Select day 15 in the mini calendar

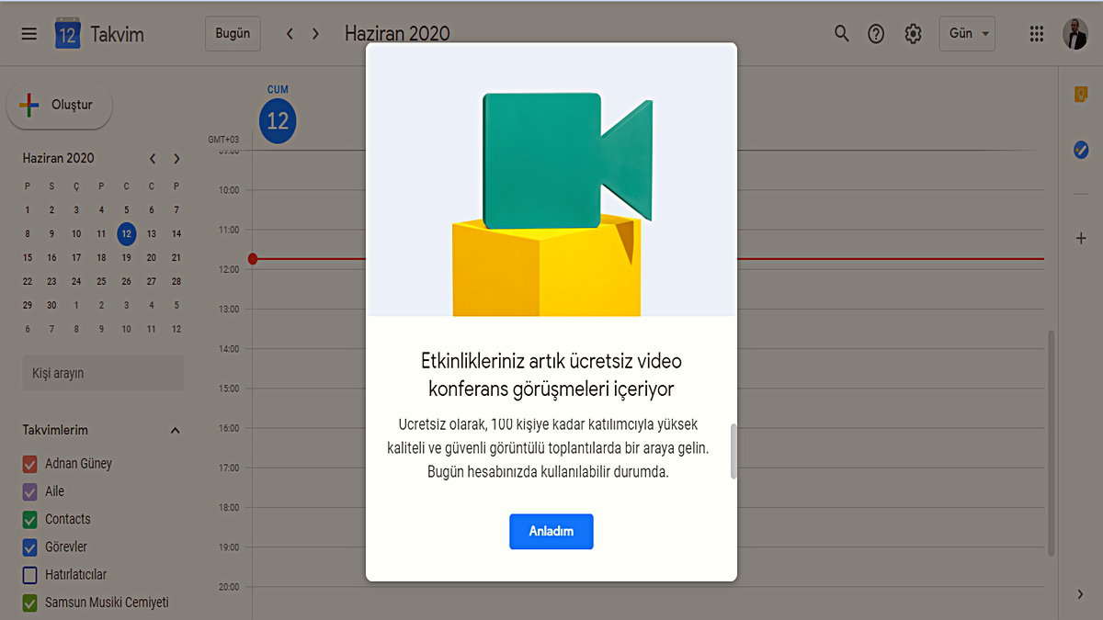pos(28,258)
